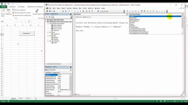Run macro with the Run Sub play icon
The height and width of the screenshot is (105, 188).
(x=75, y=11)
